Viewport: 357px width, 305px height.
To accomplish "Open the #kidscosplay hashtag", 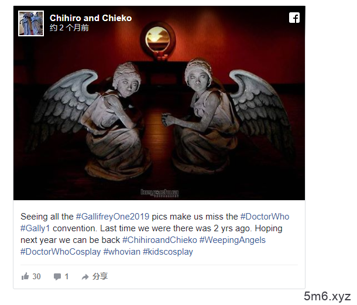I will point(168,252).
